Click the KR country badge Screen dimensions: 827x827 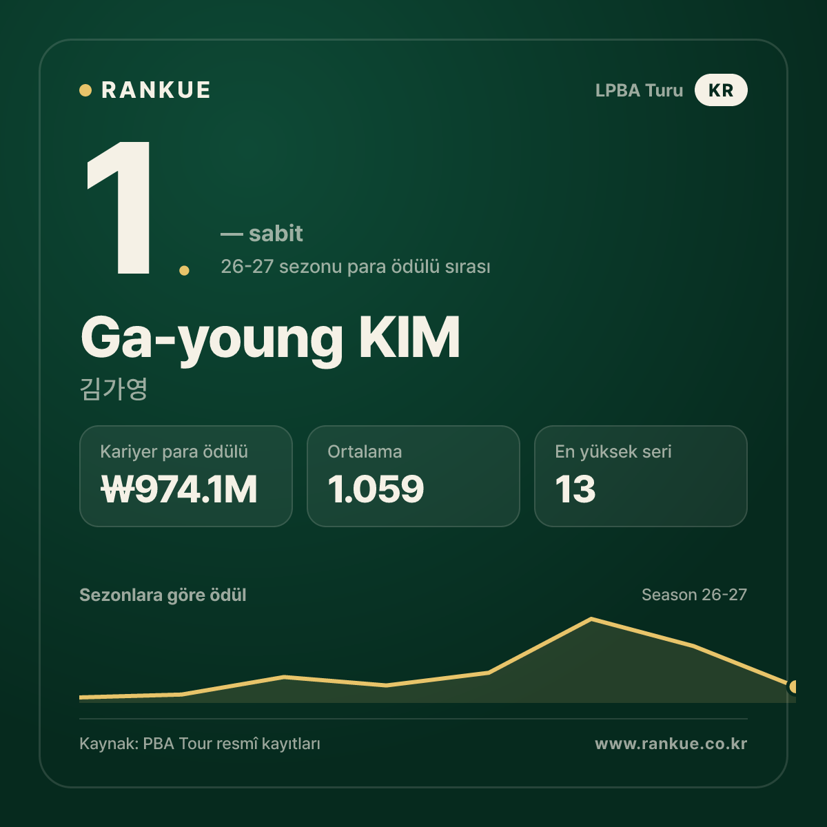[x=721, y=90]
